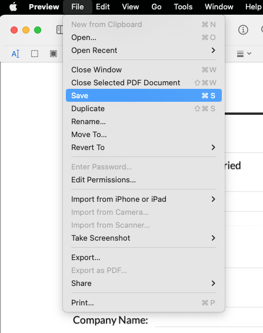Viewport: 263px width, 333px height.
Task: Open the View menu
Action: pos(131,7)
